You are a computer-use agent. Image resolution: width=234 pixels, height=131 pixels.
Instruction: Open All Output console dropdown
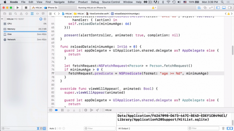pyautogui.click(x=124, y=128)
